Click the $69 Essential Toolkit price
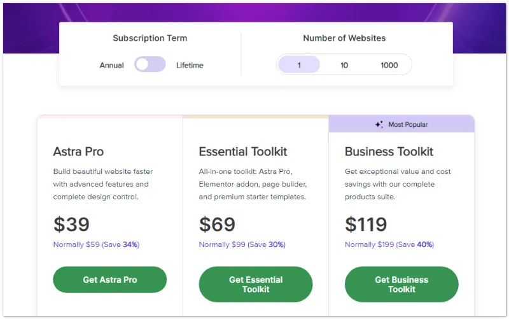509x319 pixels. [x=217, y=224]
